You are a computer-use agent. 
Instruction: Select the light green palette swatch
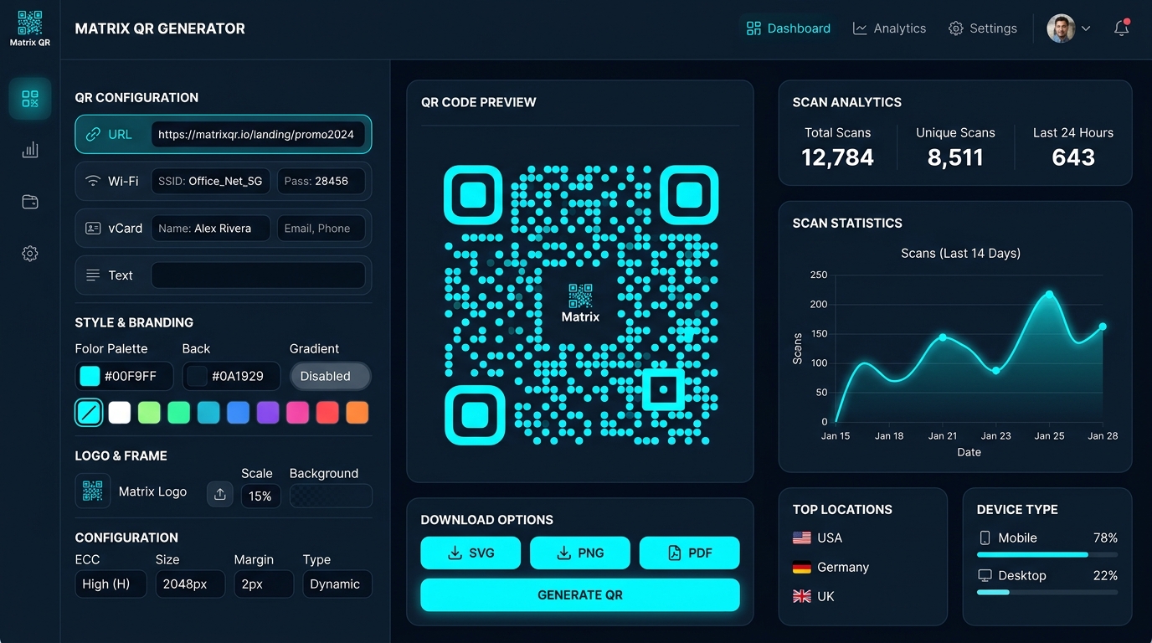point(149,412)
